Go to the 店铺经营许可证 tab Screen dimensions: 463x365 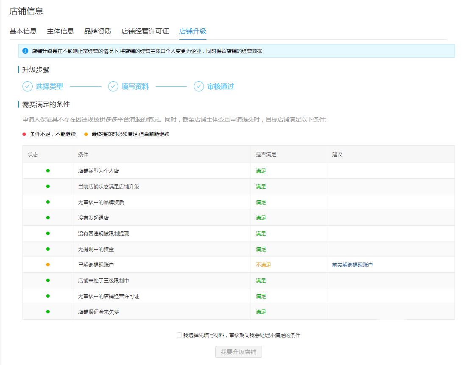tap(145, 31)
